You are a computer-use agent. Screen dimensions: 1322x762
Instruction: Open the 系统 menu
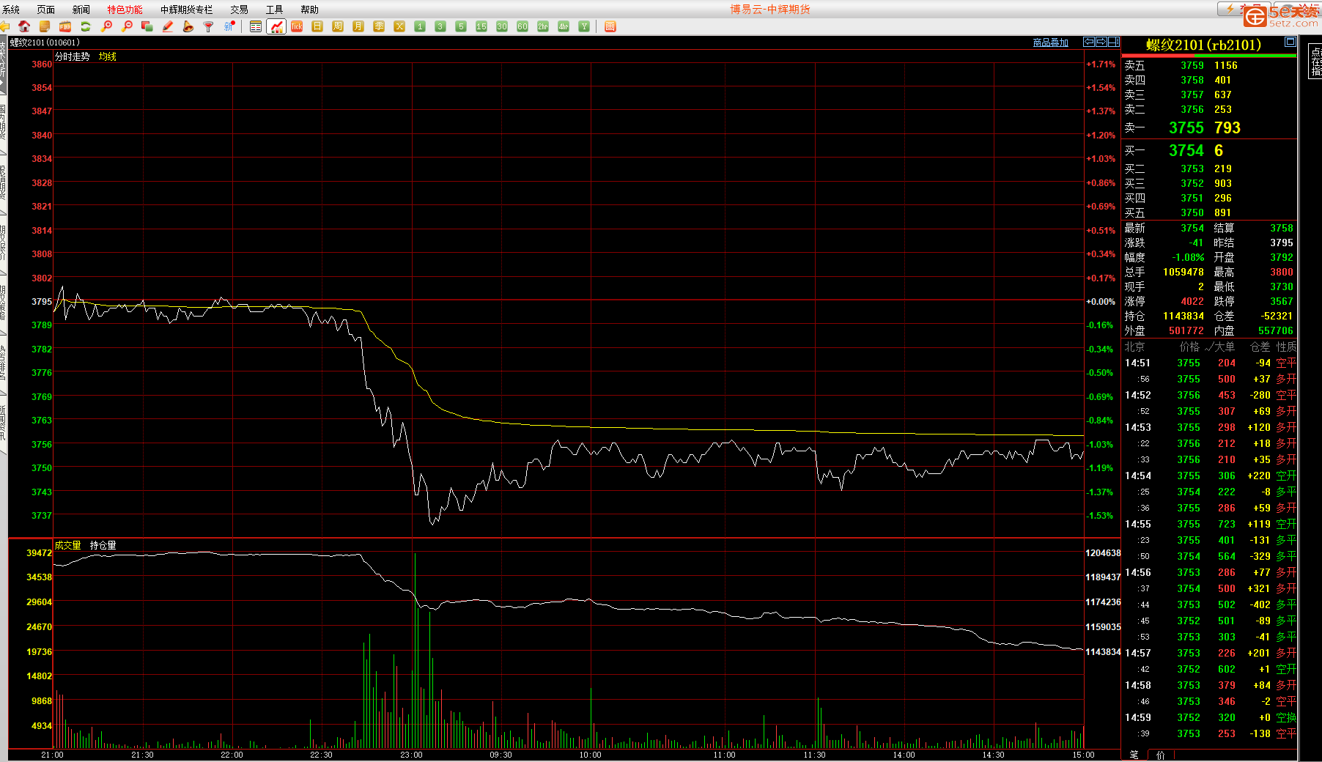(11, 10)
